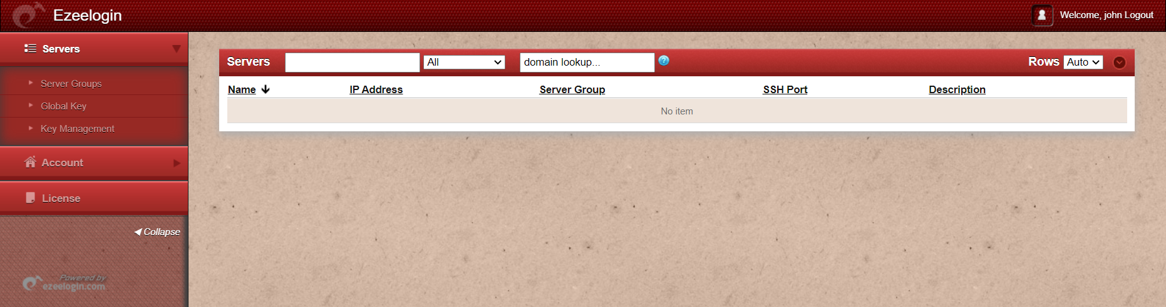Sort by SSH Port column header
This screenshot has width=1166, height=307.
[x=785, y=89]
